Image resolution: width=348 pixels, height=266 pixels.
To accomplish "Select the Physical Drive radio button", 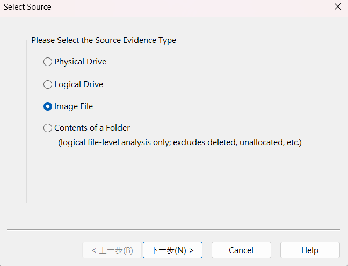I will pos(48,62).
